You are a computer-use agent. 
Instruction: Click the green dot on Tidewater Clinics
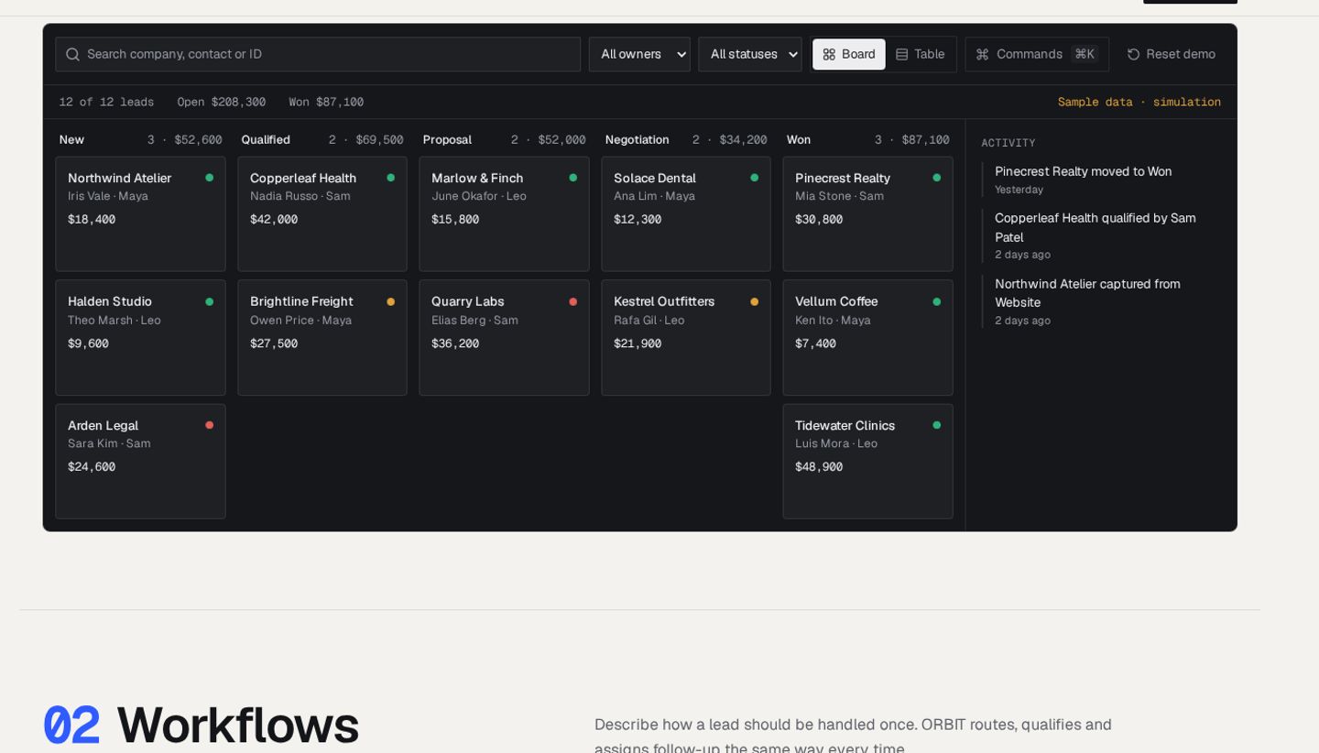click(936, 425)
